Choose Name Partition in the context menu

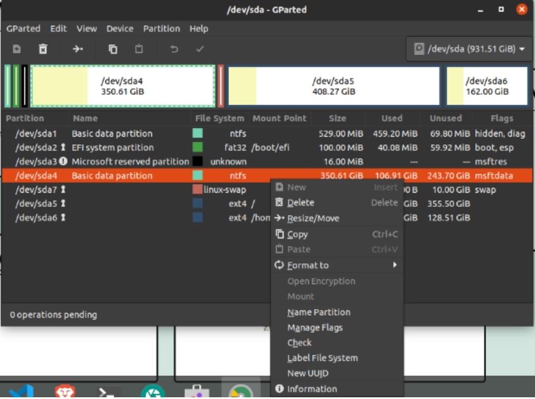[x=337, y=312]
